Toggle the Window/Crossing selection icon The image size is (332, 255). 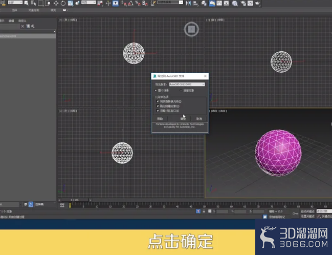[48, 3]
